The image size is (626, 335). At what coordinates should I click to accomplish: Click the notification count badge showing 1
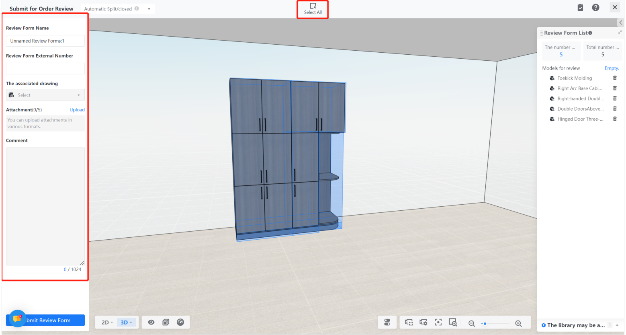pos(610,325)
